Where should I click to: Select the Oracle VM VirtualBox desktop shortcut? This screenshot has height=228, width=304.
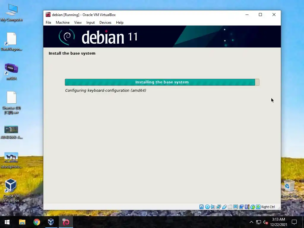11,190
